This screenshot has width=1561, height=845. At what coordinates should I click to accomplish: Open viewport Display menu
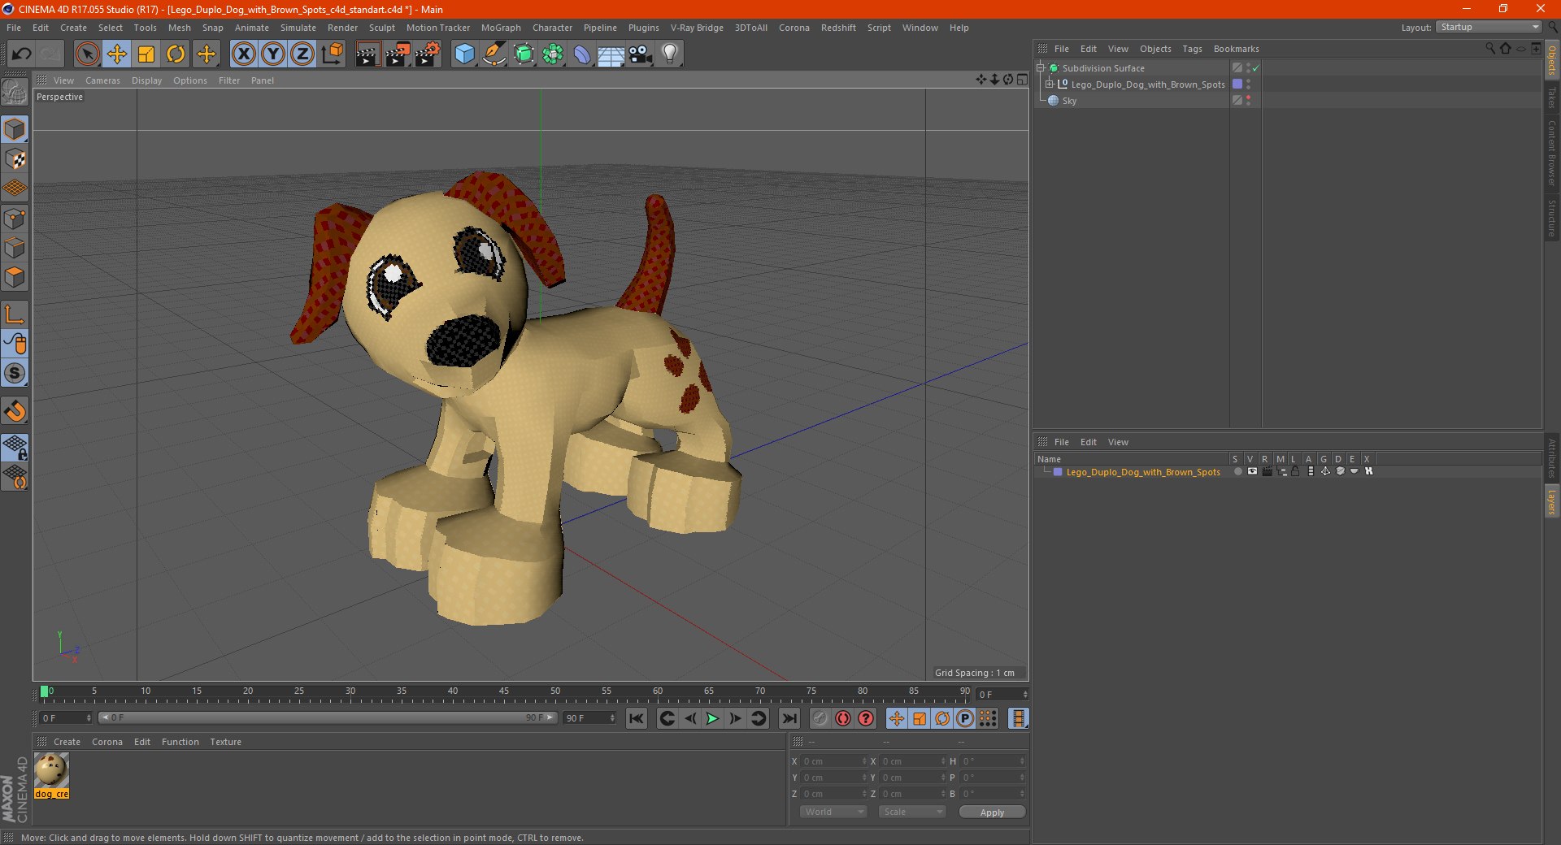(146, 80)
